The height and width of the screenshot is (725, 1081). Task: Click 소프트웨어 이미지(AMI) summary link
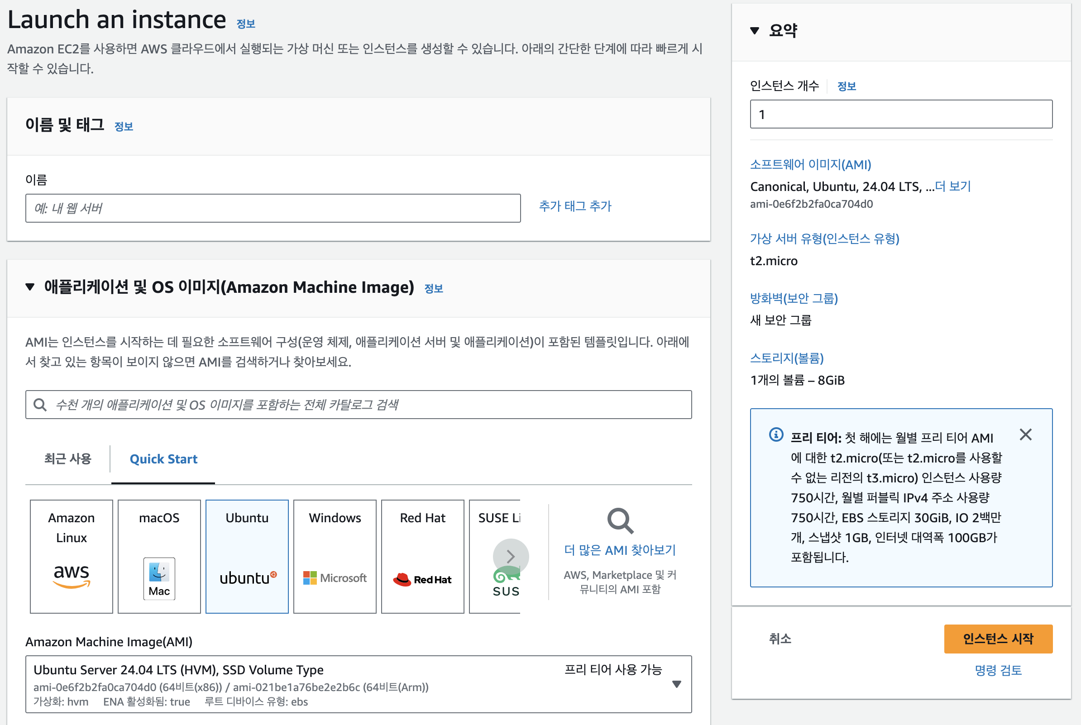[x=810, y=165]
